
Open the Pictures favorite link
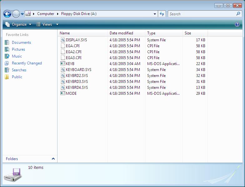(18, 49)
